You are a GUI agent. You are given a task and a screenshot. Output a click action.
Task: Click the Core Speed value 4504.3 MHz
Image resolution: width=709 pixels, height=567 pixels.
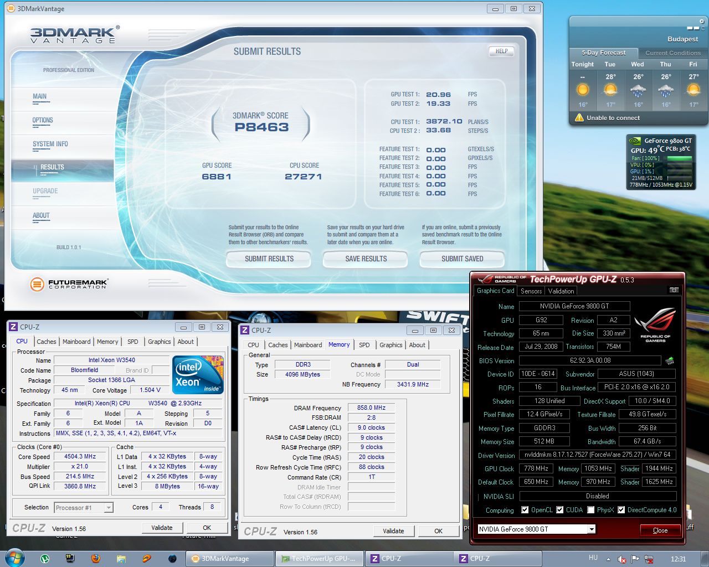click(80, 457)
